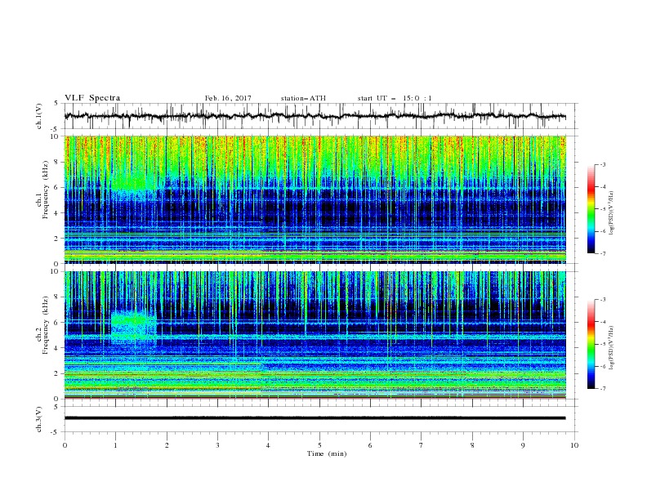Click the lower colorbar tick "-7"
This screenshot has width=647, height=500.
(x=602, y=389)
